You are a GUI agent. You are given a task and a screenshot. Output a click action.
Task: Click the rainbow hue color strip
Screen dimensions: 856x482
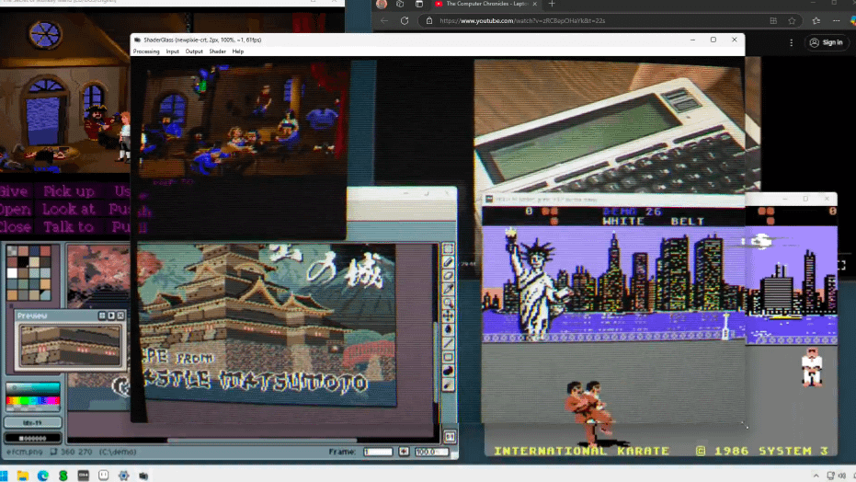[33, 401]
